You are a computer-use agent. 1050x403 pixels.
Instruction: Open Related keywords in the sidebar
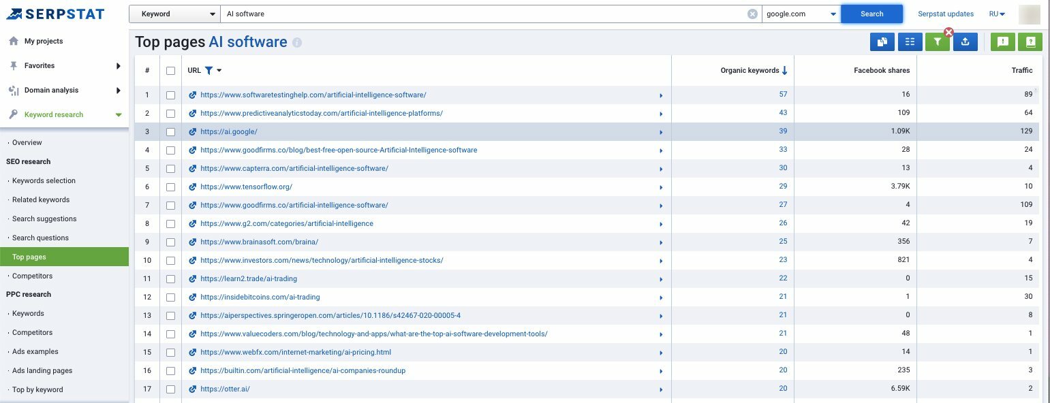click(40, 199)
